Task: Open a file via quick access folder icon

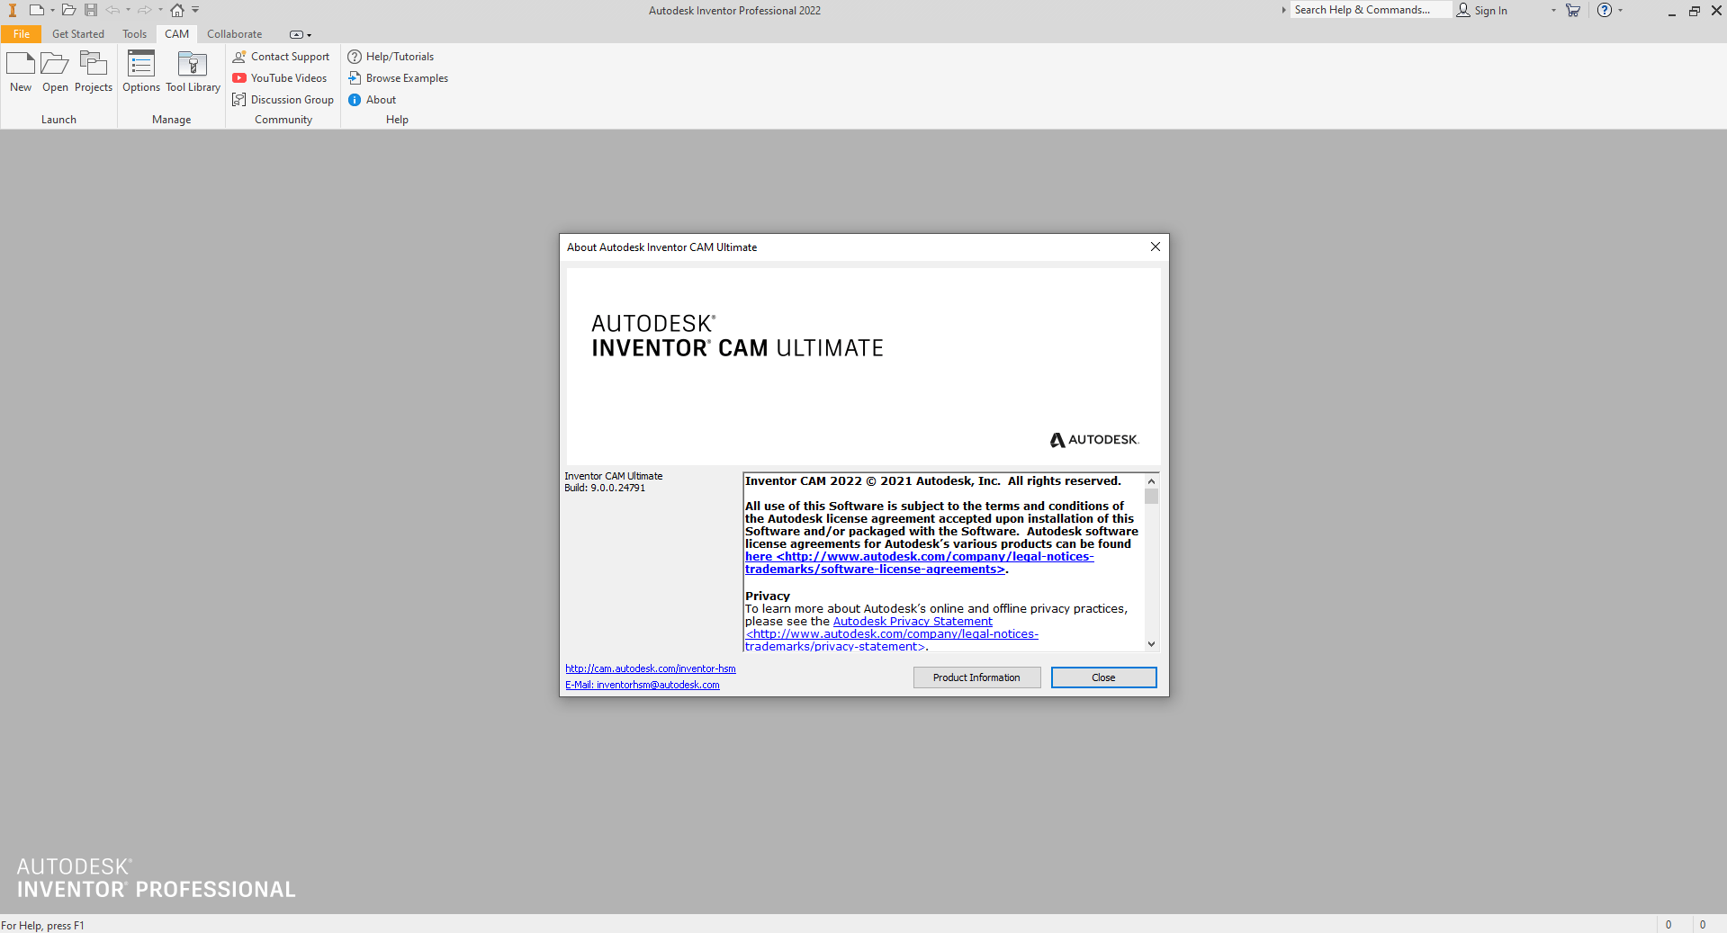Action: [68, 10]
